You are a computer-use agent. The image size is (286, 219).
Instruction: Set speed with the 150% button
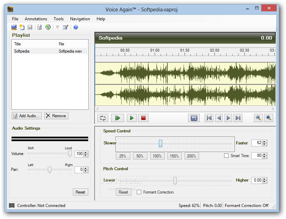click(174, 156)
